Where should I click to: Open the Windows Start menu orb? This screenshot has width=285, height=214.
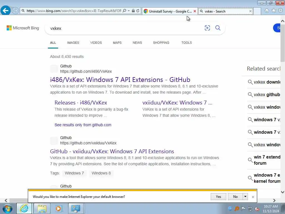coord(8,208)
